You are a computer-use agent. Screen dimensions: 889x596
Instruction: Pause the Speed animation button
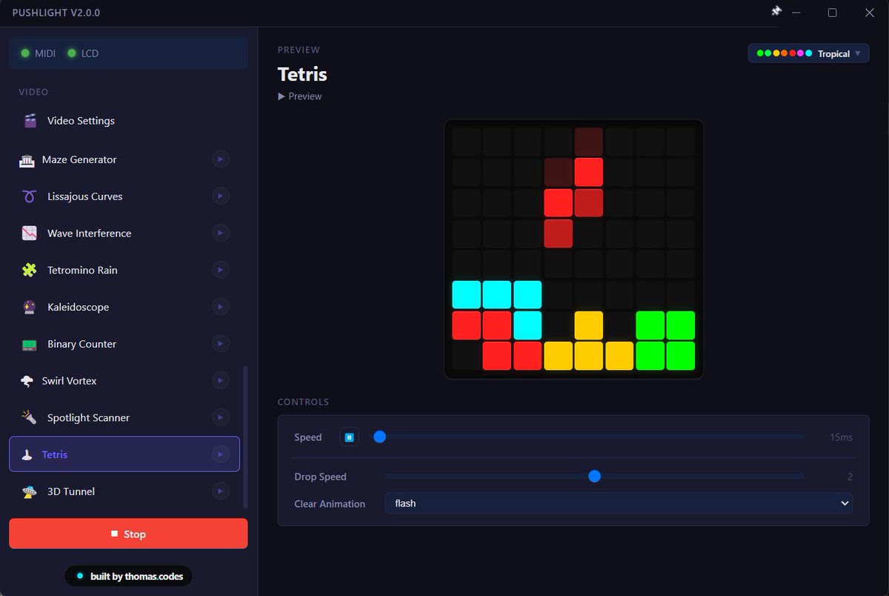click(349, 437)
